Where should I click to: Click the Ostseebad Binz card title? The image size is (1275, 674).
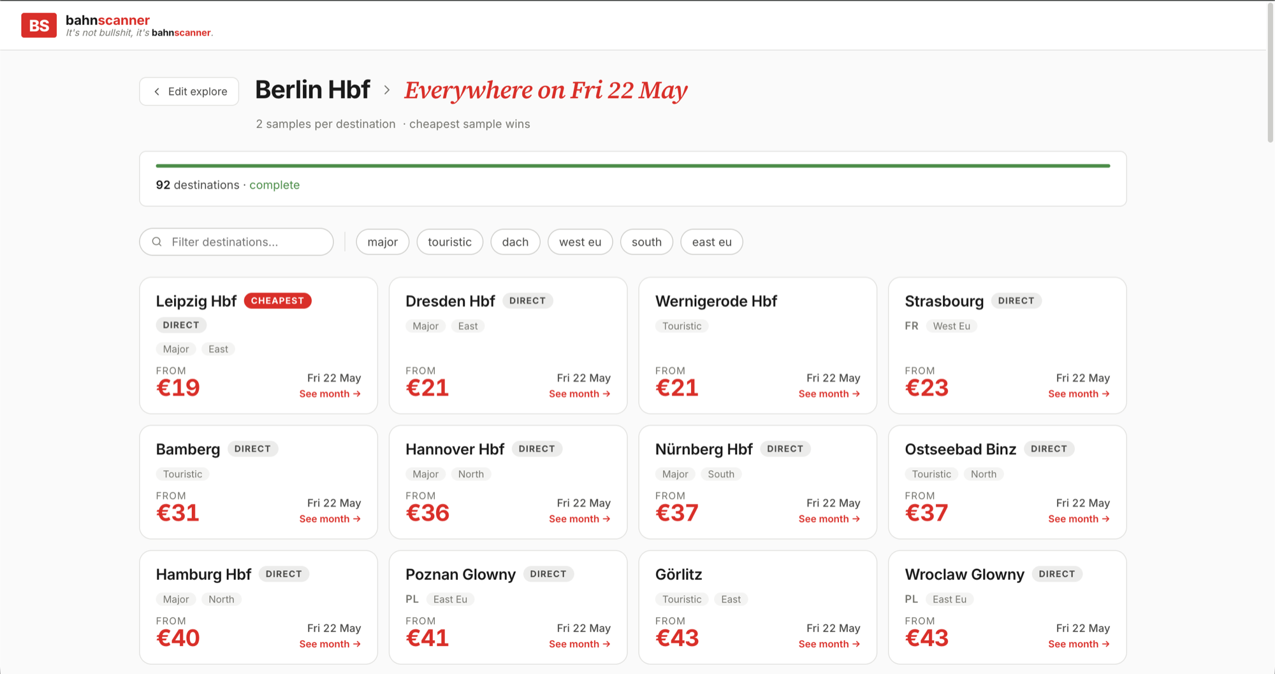[961, 449]
